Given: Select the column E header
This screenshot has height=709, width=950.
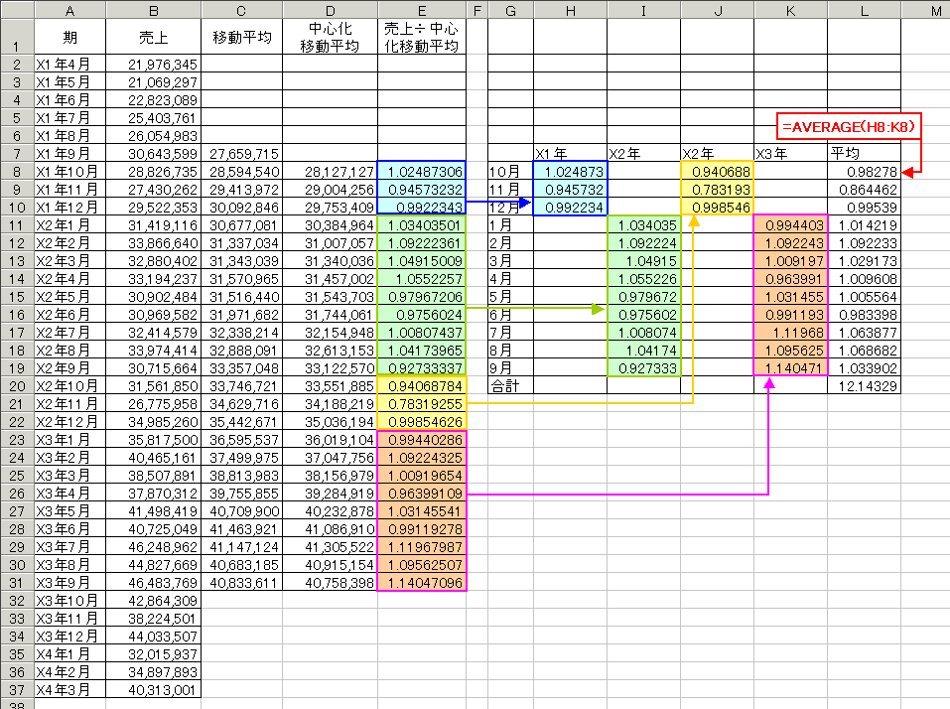Looking at the screenshot, I should [422, 10].
